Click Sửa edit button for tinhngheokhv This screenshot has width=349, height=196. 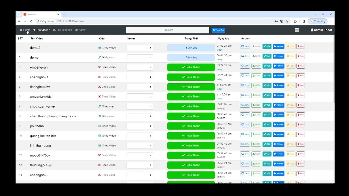click(267, 85)
